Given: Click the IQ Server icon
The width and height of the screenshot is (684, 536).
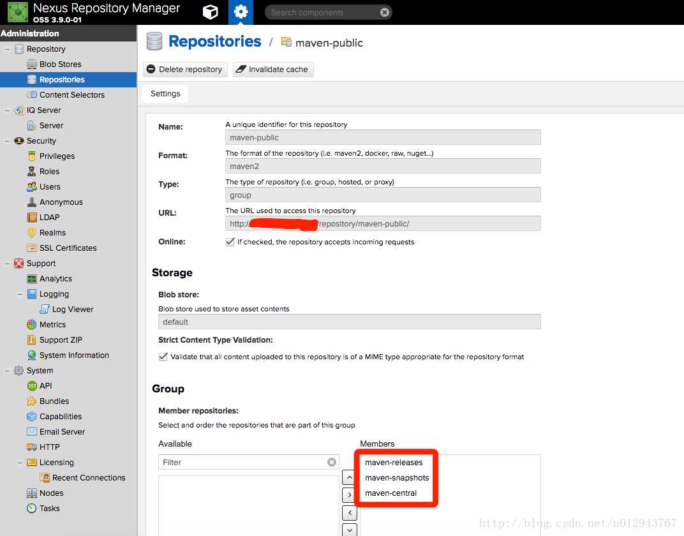Looking at the screenshot, I should pyautogui.click(x=19, y=110).
